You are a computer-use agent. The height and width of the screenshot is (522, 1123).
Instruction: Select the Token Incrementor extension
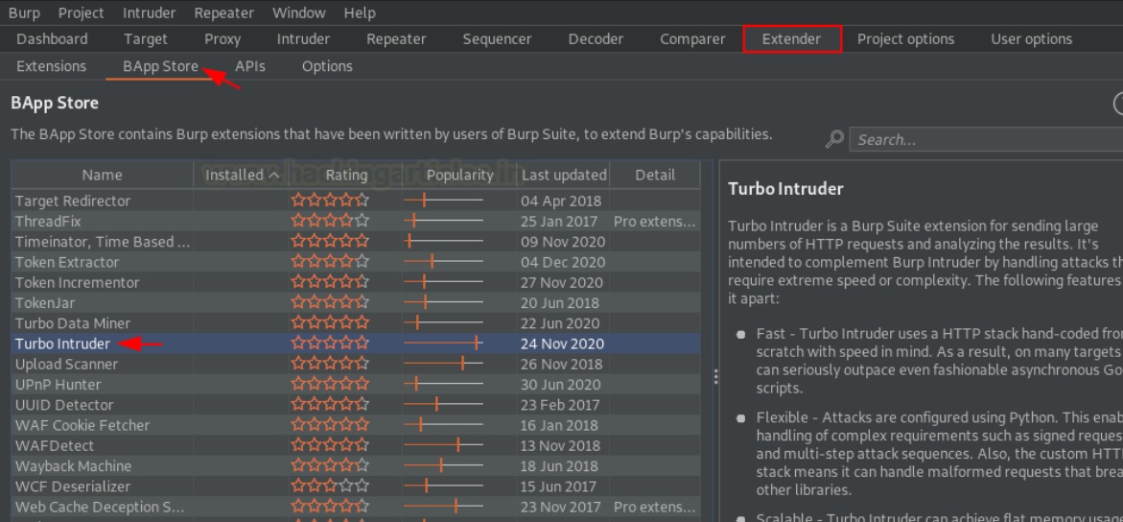pyautogui.click(x=356, y=282)
